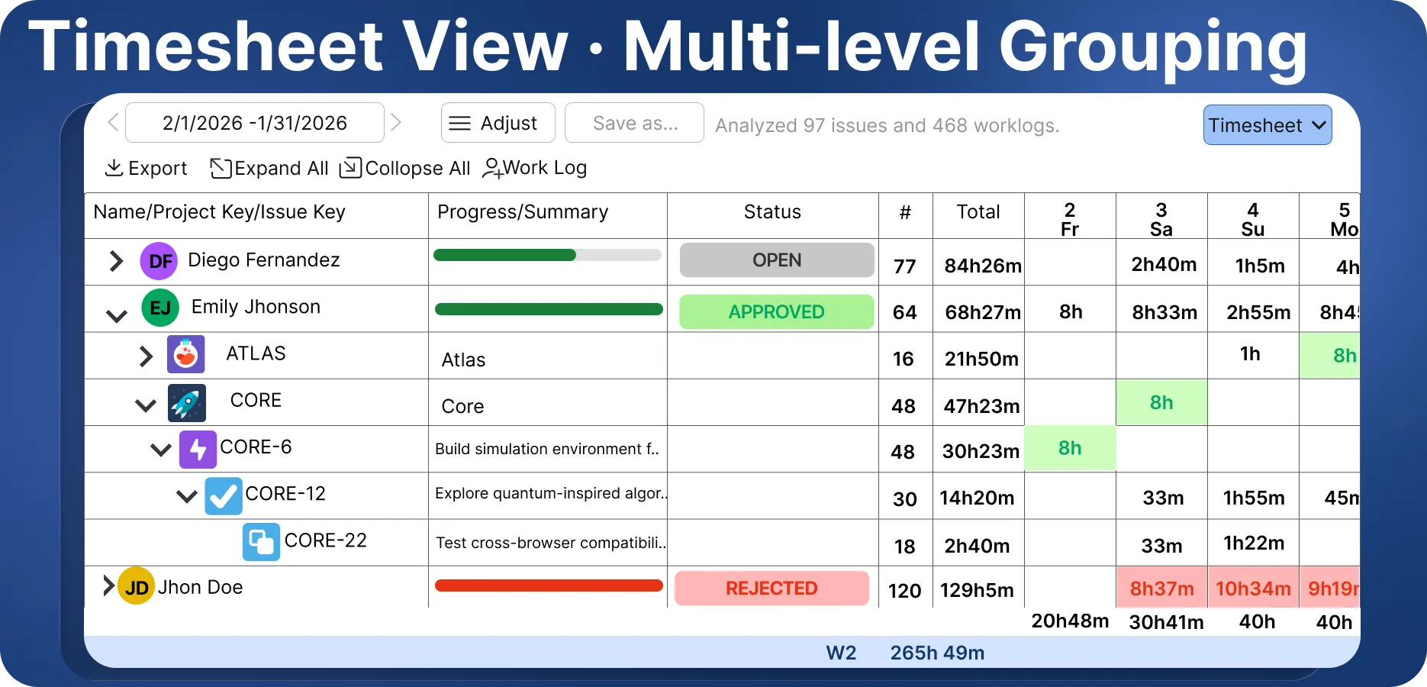The image size is (1427, 687).
Task: Collapse the CORE-6 issue row
Action: coord(161,449)
